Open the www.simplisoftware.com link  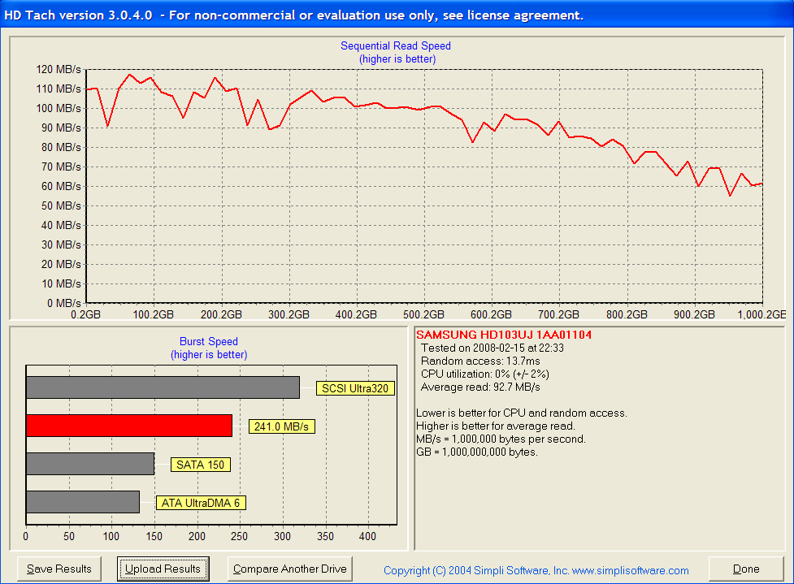(631, 571)
